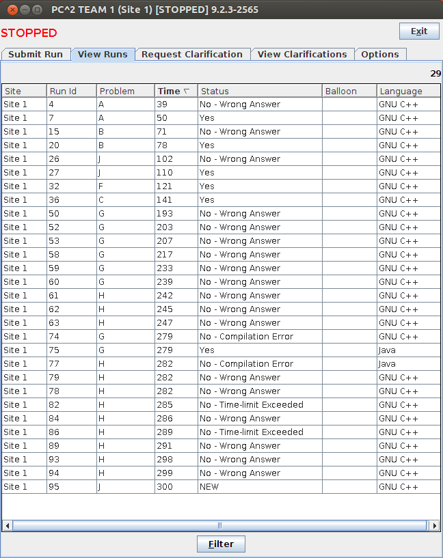Select the Options tab

pyautogui.click(x=380, y=55)
